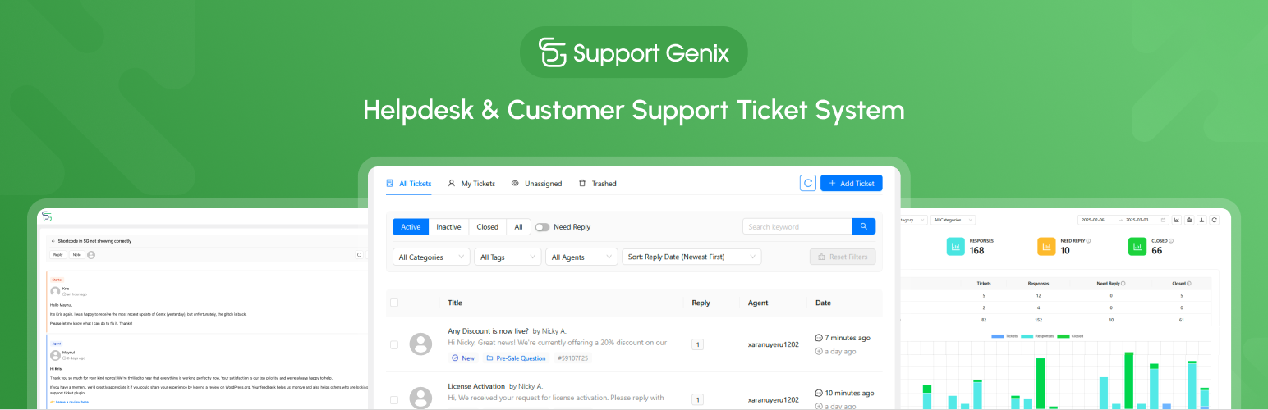Click the reply count badge on Any Discount row

point(698,344)
